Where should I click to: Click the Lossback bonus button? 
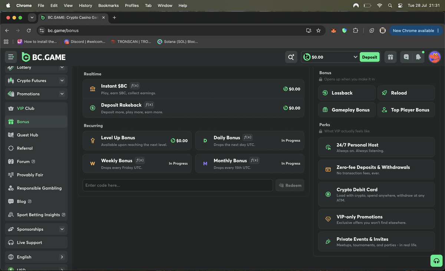[x=347, y=93]
